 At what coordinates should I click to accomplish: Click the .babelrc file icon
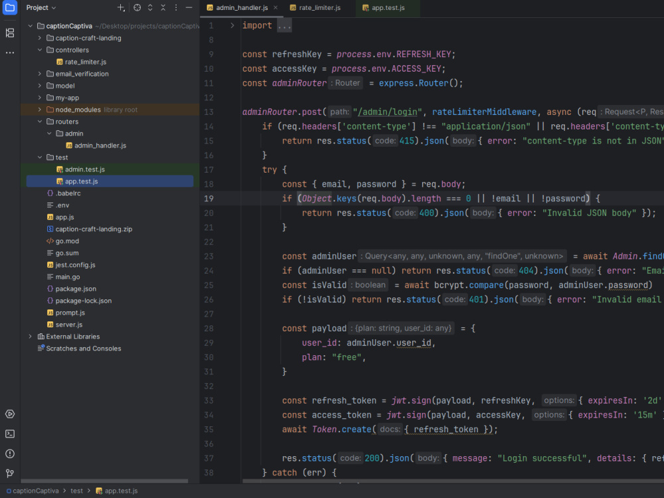click(50, 193)
